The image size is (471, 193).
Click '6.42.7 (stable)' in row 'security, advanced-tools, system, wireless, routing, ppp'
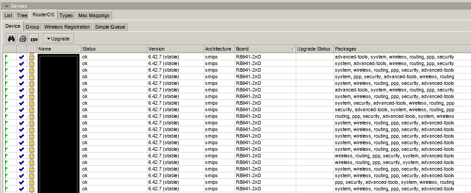click(x=163, y=109)
